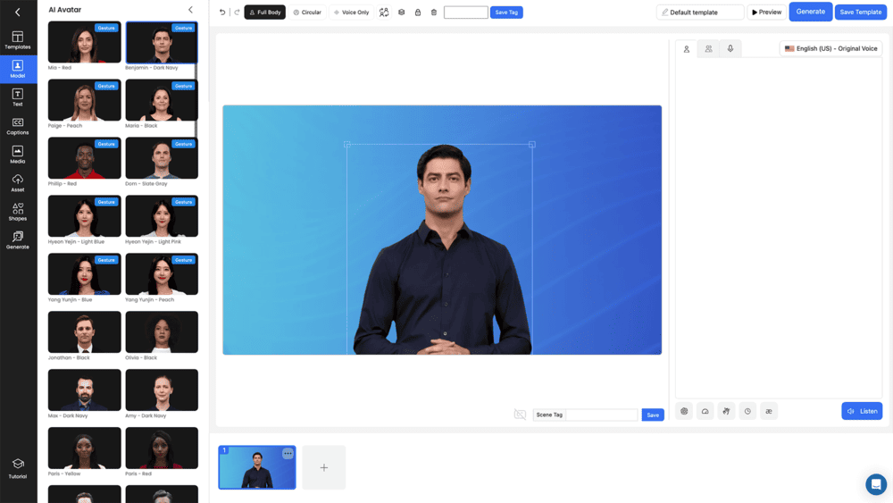Select Yang Yunjin - Blue avatar
The height and width of the screenshot is (503, 893).
[84, 274]
